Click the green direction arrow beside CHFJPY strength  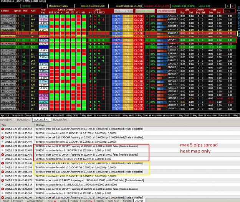click(147, 40)
